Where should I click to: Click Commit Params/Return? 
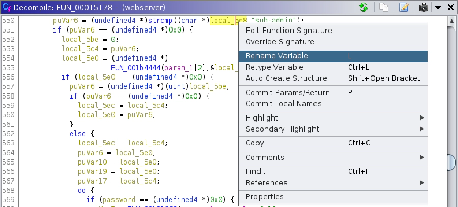click(333, 93)
